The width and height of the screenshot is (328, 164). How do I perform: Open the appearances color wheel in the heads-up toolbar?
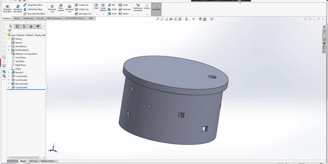pos(200,19)
